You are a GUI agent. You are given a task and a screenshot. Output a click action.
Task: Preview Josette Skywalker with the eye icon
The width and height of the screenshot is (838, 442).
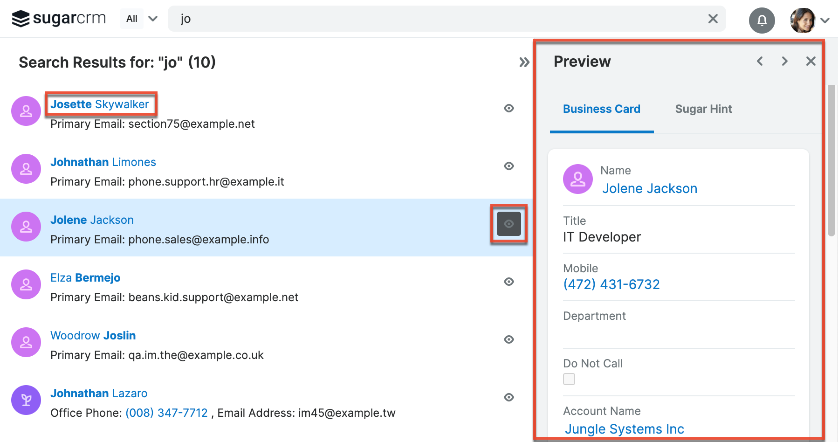coord(509,108)
